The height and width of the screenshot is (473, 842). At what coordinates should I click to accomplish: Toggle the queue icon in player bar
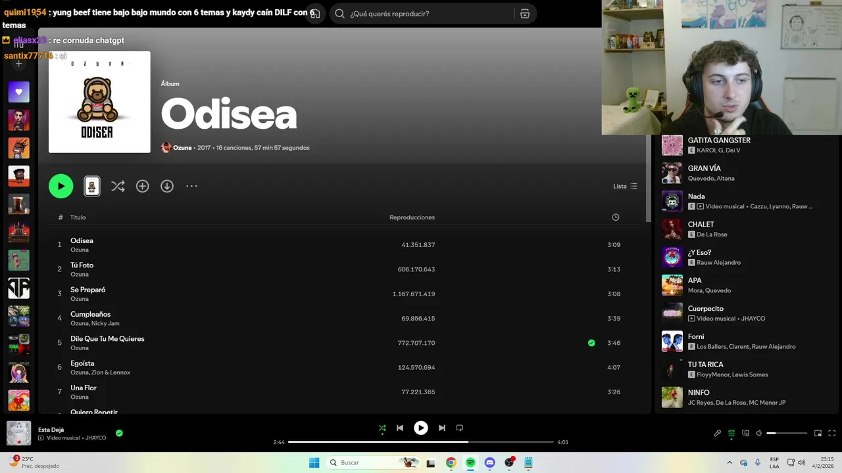731,433
